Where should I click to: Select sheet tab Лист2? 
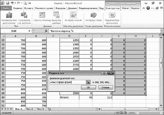pyautogui.click(x=30, y=109)
